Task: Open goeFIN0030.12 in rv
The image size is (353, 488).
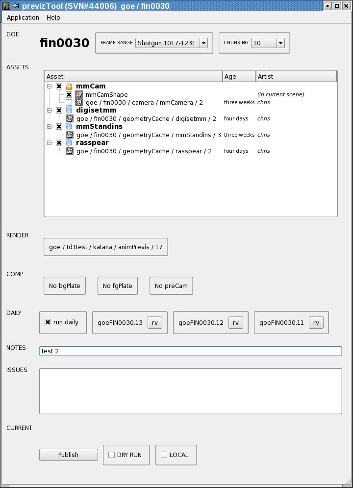Action: [236, 322]
